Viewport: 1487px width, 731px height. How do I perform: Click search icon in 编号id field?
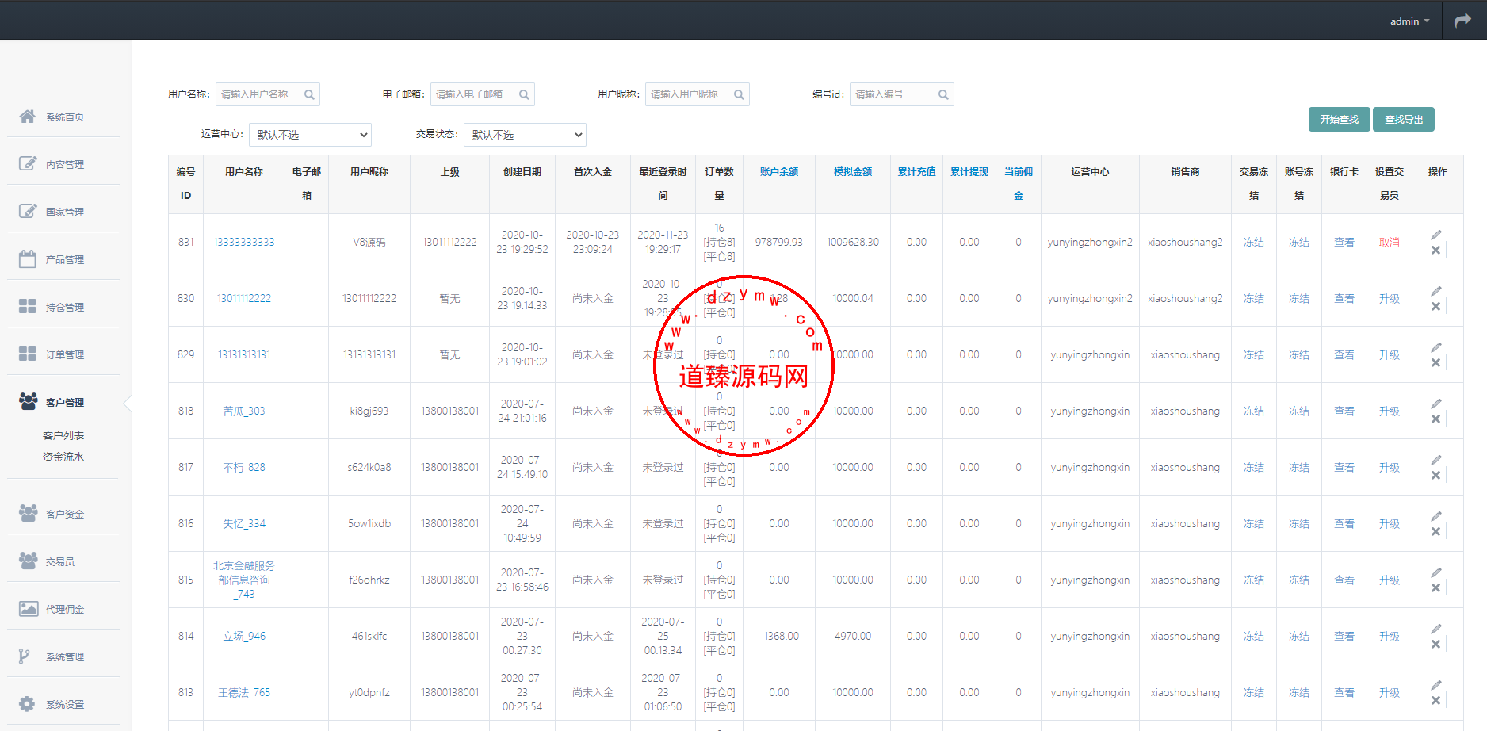[x=943, y=95]
